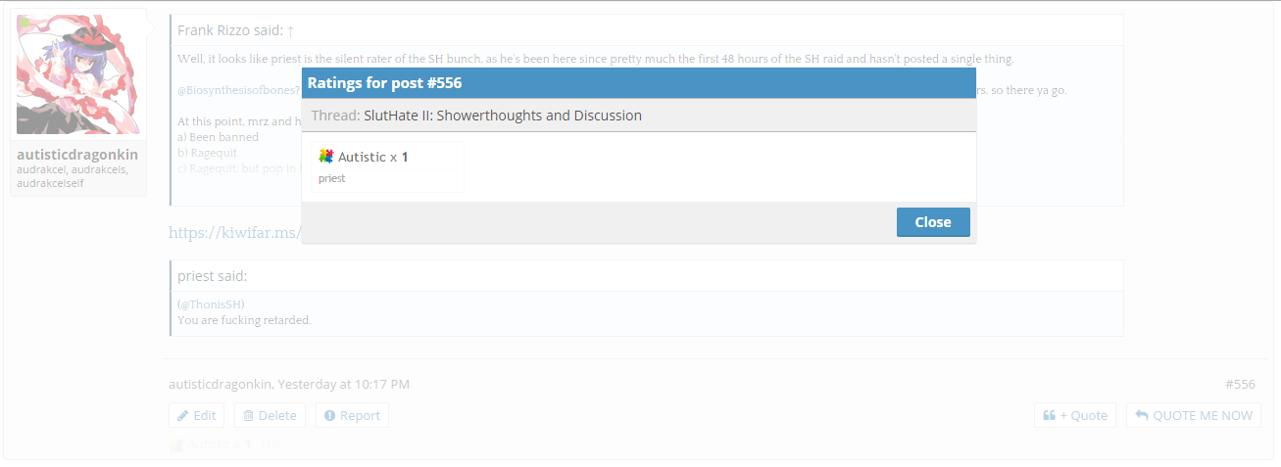Click the up arrow after Frank Rizzo said

pyautogui.click(x=290, y=30)
